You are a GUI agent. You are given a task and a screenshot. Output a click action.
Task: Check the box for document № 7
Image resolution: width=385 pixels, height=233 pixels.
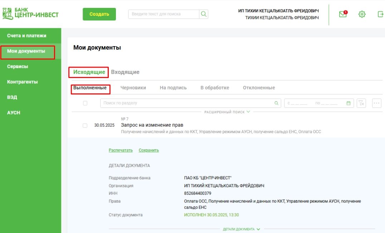(85, 126)
